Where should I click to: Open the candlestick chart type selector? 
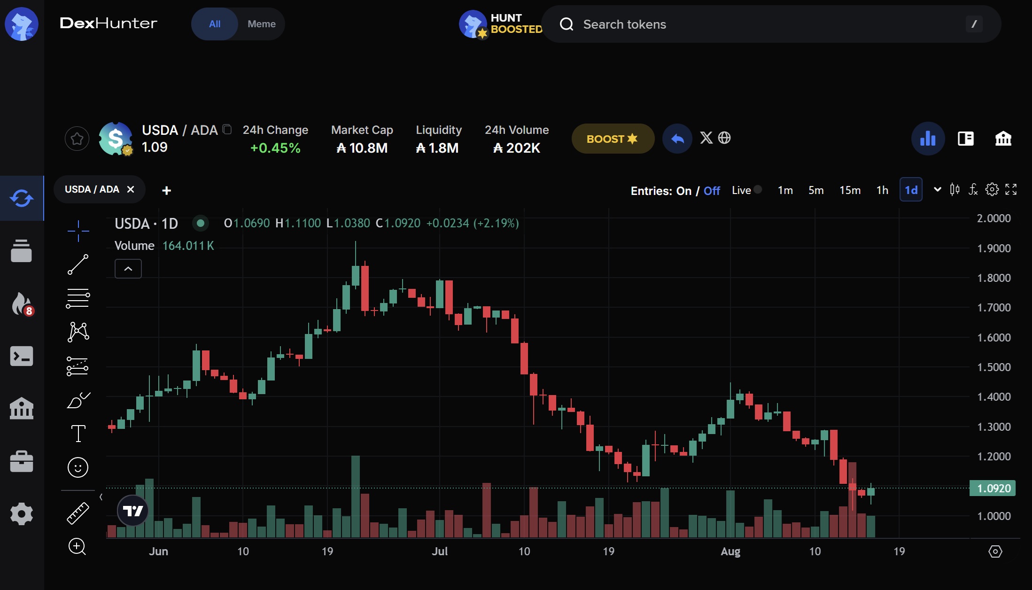(954, 190)
